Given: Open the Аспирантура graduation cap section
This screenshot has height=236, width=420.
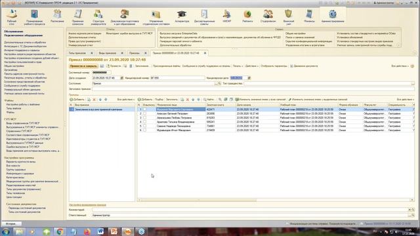Looking at the screenshot, I should (182, 16).
